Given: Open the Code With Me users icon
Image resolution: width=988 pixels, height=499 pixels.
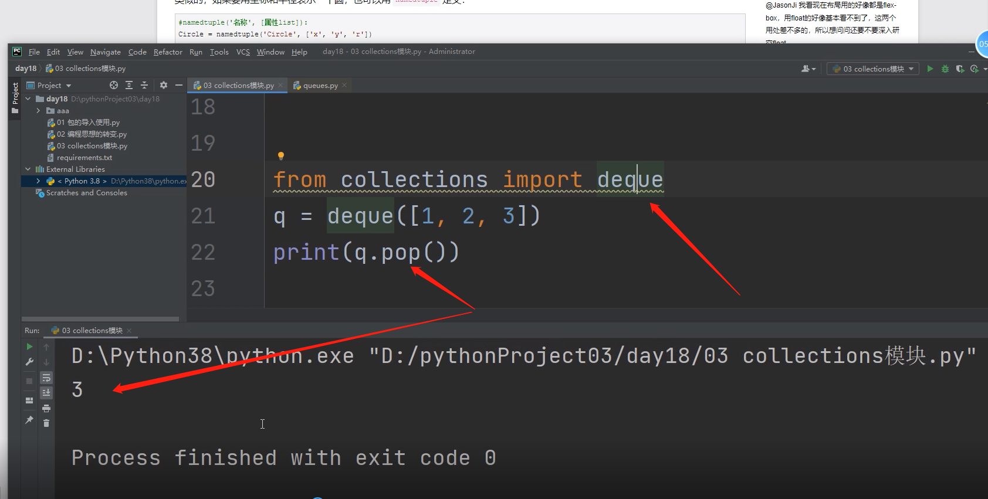Looking at the screenshot, I should pyautogui.click(x=808, y=69).
